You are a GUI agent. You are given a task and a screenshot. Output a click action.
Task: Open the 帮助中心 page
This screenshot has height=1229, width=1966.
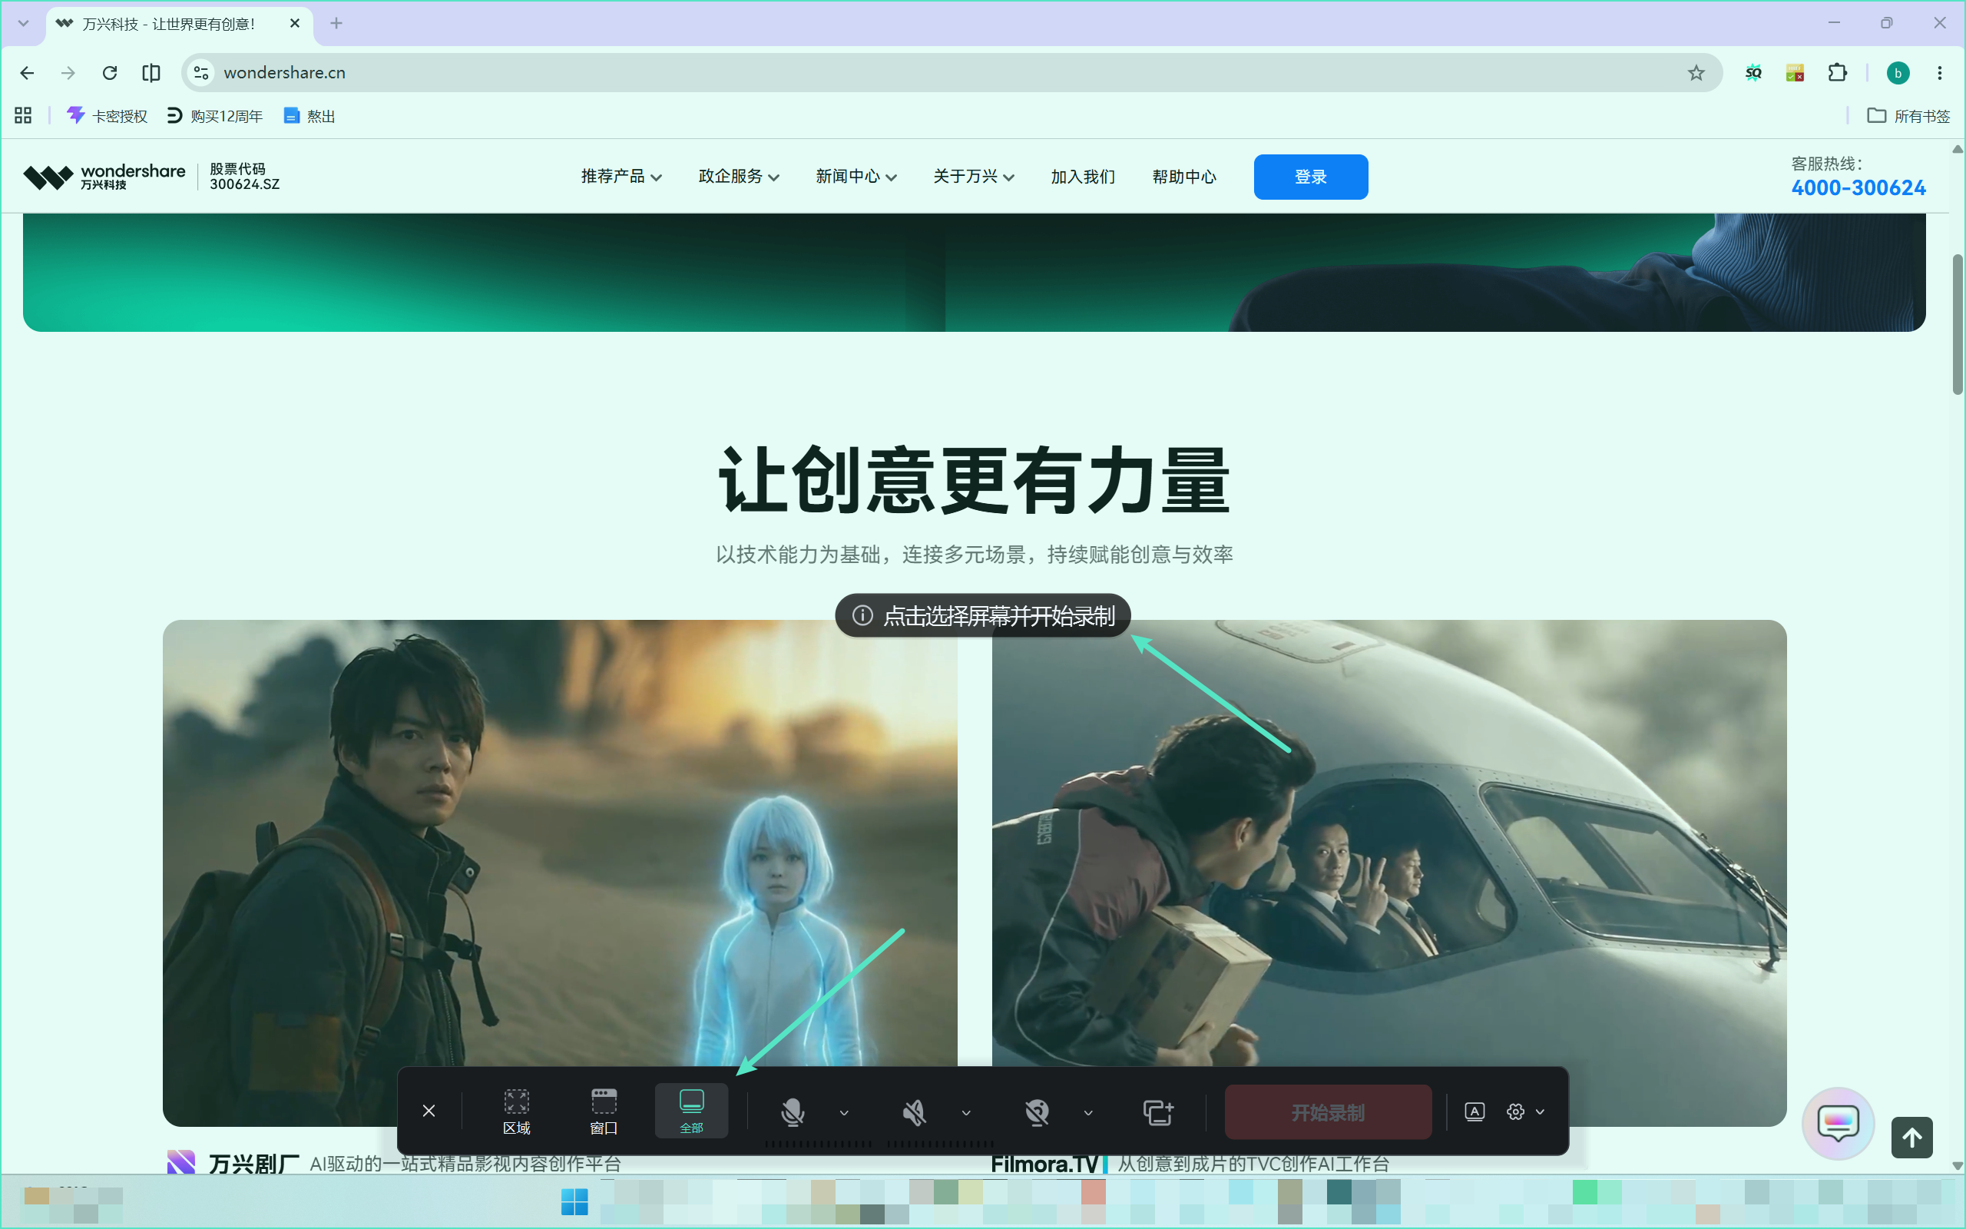coord(1184,177)
